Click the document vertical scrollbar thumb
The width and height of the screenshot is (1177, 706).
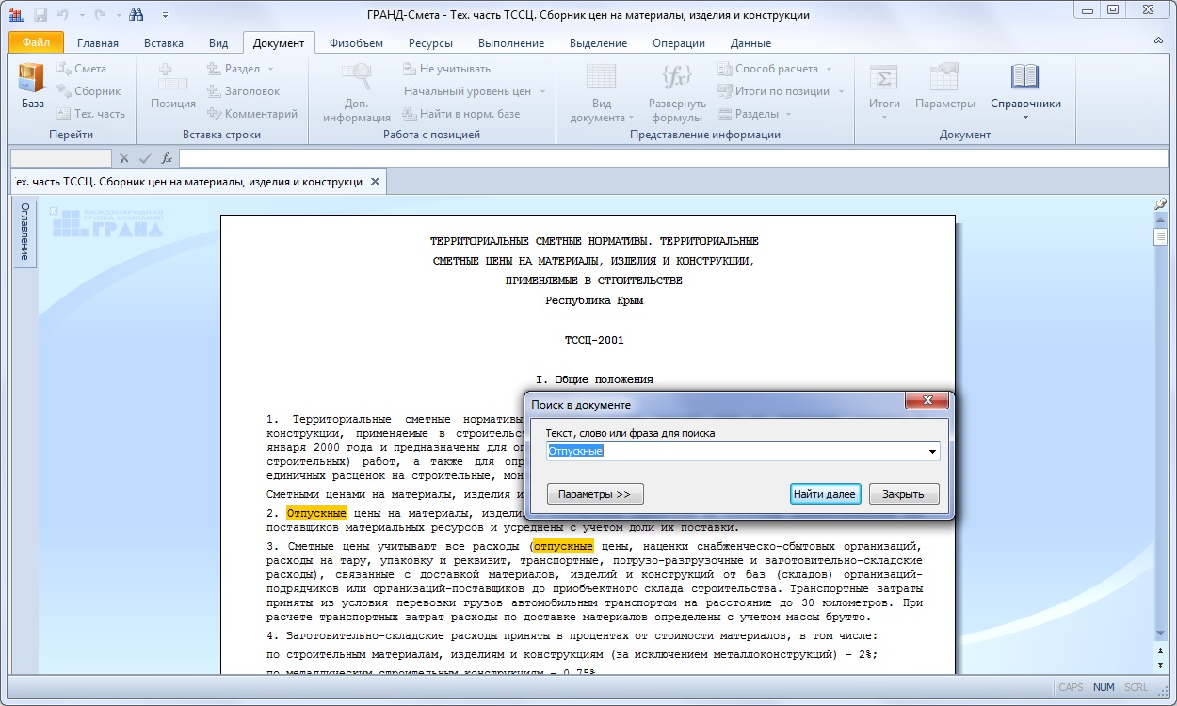(1161, 236)
